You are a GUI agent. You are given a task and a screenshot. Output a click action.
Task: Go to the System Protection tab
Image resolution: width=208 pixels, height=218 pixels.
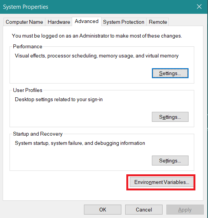point(124,22)
